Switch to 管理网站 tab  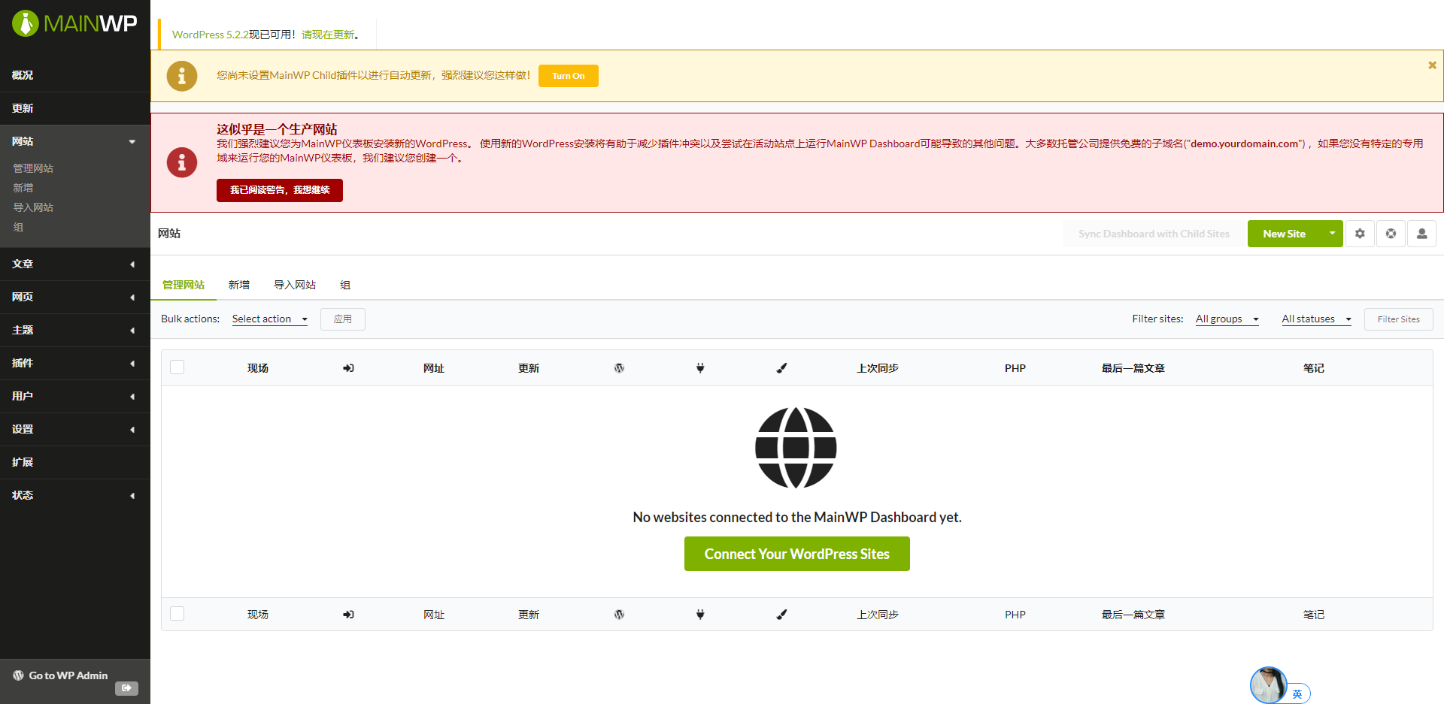(x=184, y=285)
